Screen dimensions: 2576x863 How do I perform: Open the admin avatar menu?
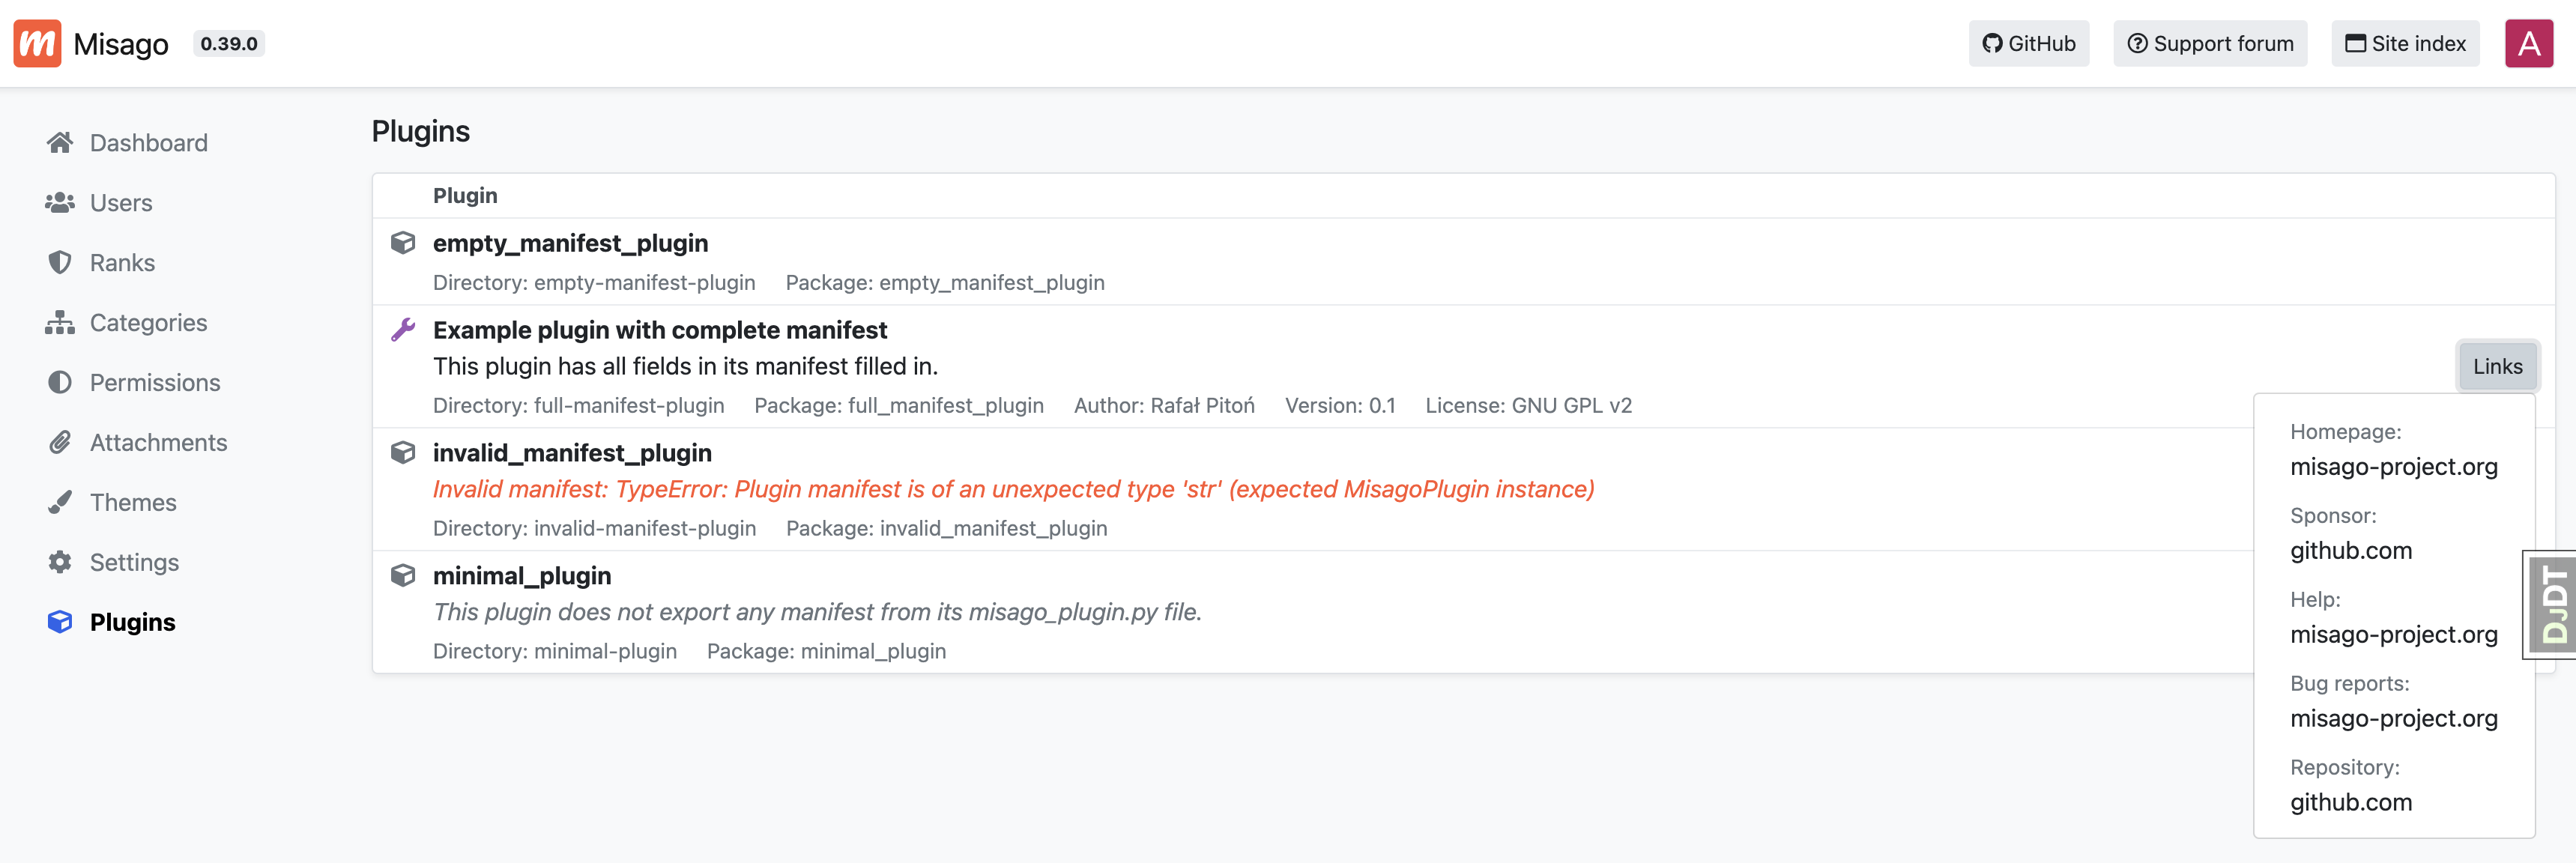click(2528, 43)
